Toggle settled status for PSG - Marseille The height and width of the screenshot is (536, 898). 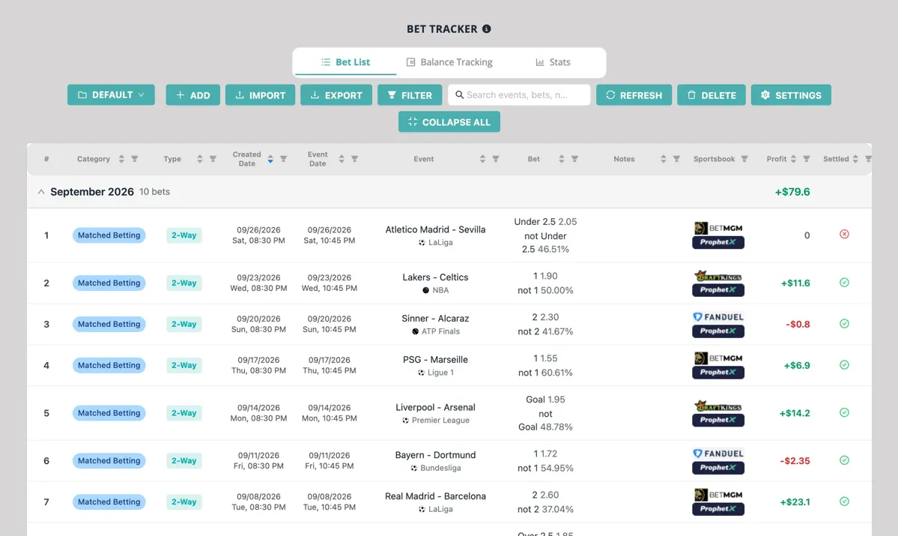(x=844, y=364)
